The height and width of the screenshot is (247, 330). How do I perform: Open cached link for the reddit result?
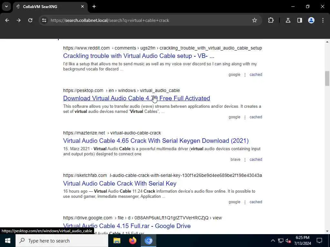pyautogui.click(x=256, y=75)
